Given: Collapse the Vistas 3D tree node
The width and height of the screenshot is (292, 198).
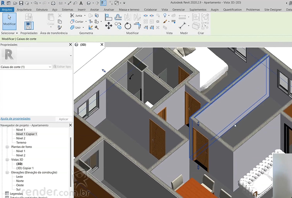Looking at the screenshot, I should (7, 160).
